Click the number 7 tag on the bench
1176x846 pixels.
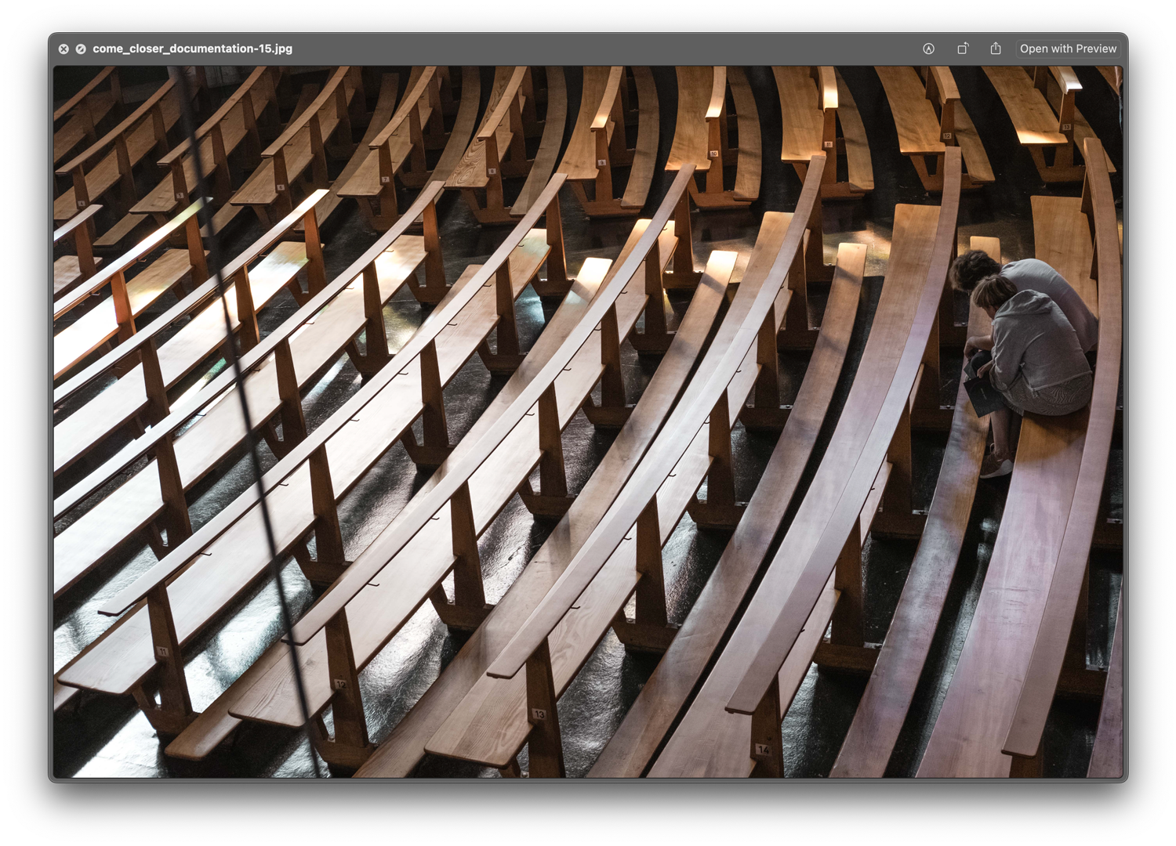(x=385, y=180)
